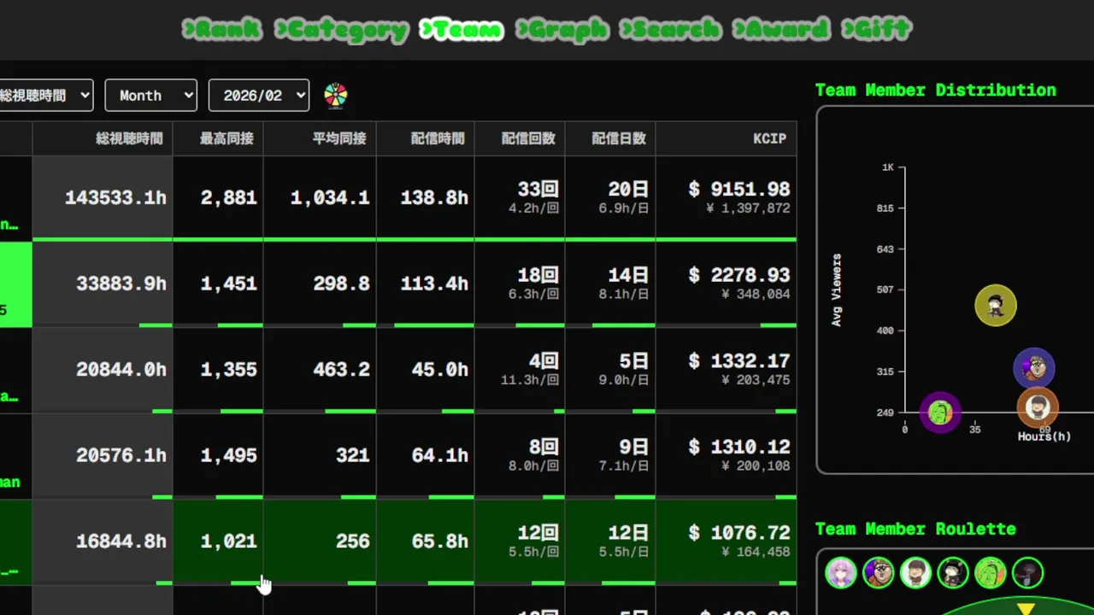The height and width of the screenshot is (615, 1094).
Task: Click the yellow avatar in distribution chart
Action: pyautogui.click(x=996, y=306)
